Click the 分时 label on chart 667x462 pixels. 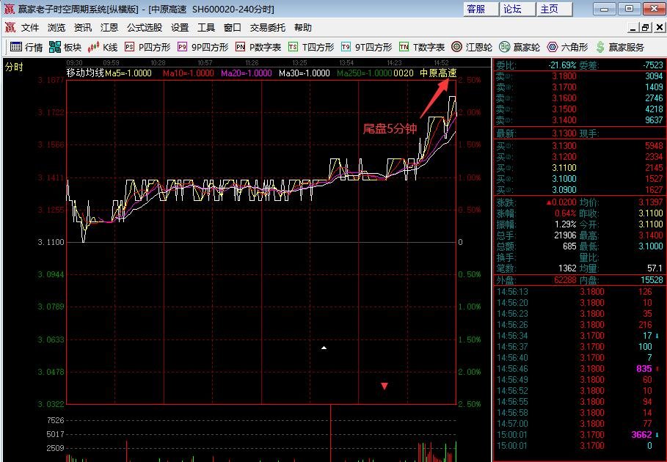tap(14, 67)
